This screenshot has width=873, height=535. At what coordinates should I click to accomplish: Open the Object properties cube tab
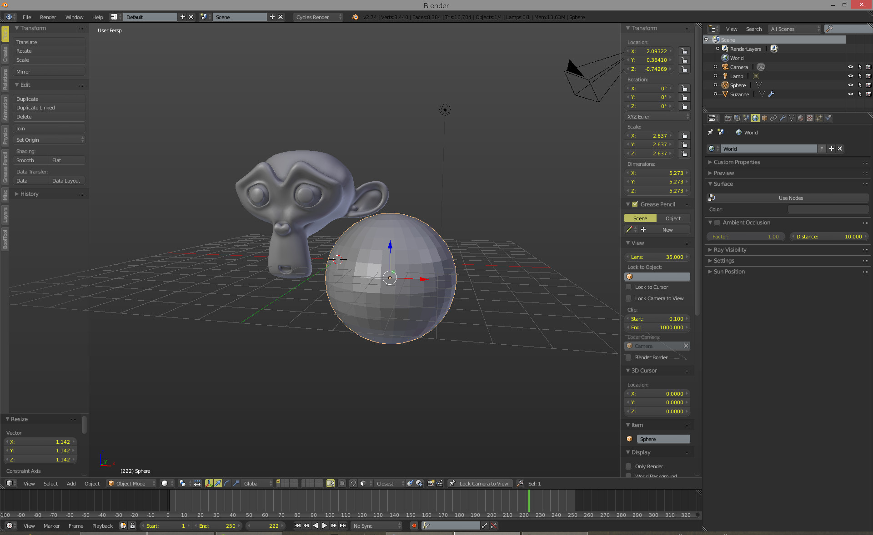tap(764, 118)
